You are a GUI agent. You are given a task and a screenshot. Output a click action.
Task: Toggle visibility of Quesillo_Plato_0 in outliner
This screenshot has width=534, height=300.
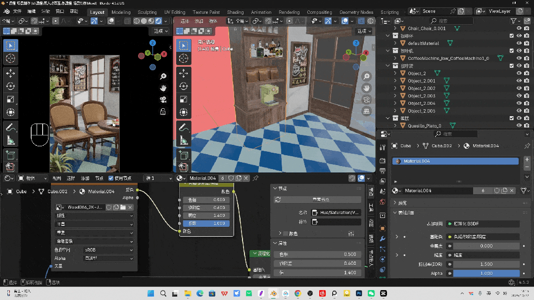[x=519, y=126]
